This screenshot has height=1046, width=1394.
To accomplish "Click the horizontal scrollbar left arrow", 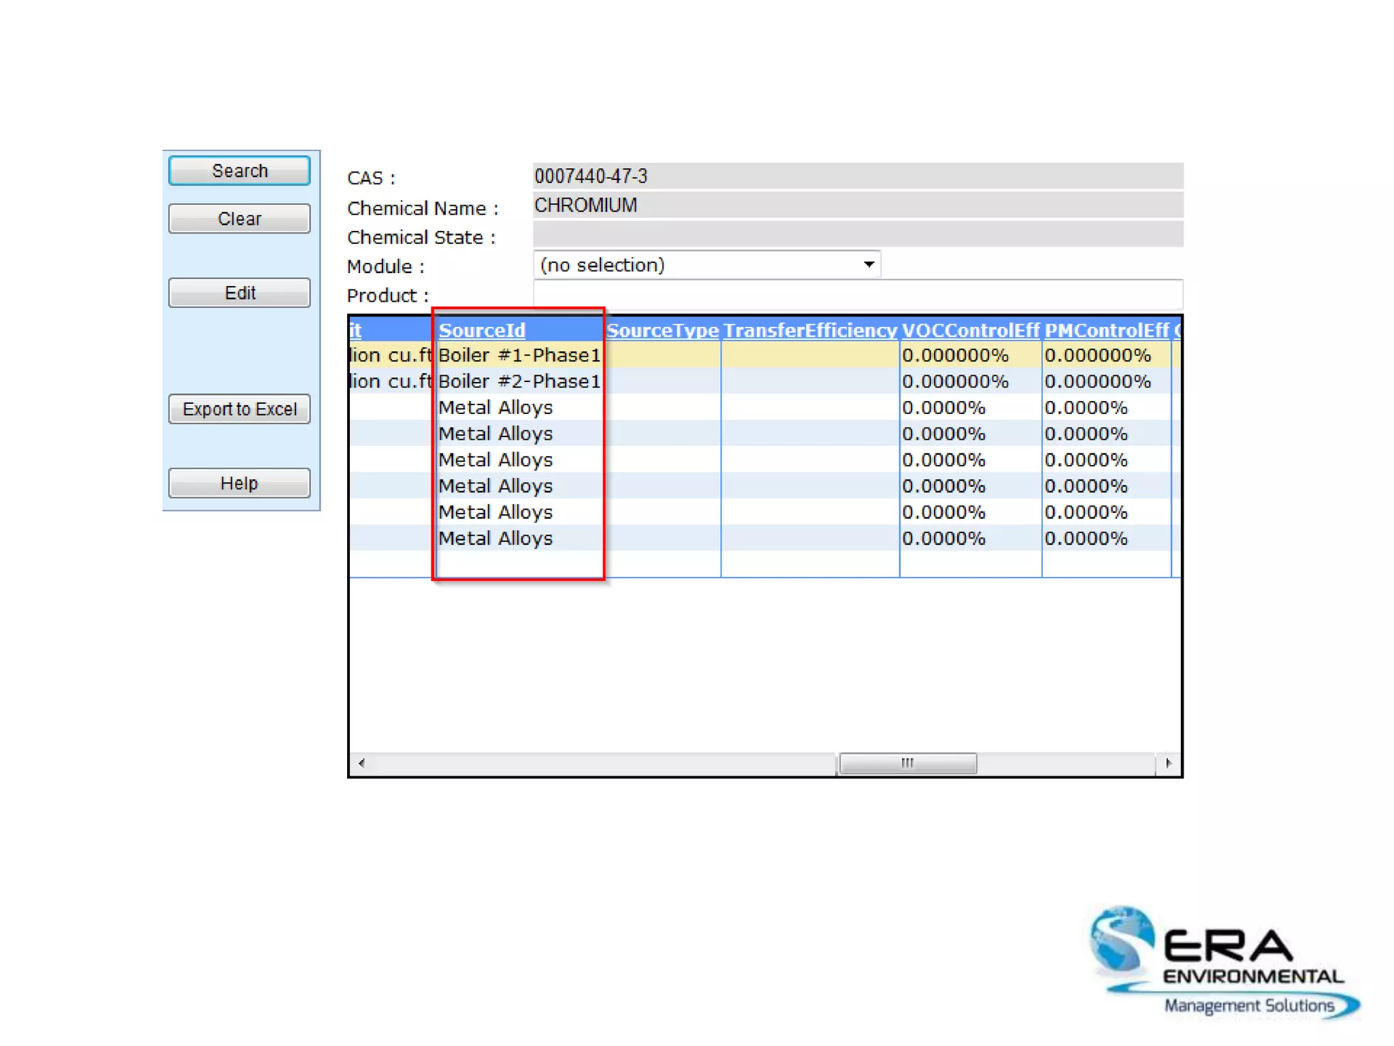I will coord(361,763).
